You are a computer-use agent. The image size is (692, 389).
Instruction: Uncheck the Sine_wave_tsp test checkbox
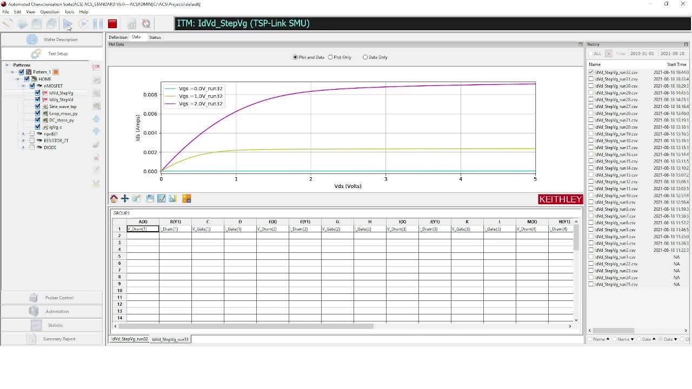37,106
